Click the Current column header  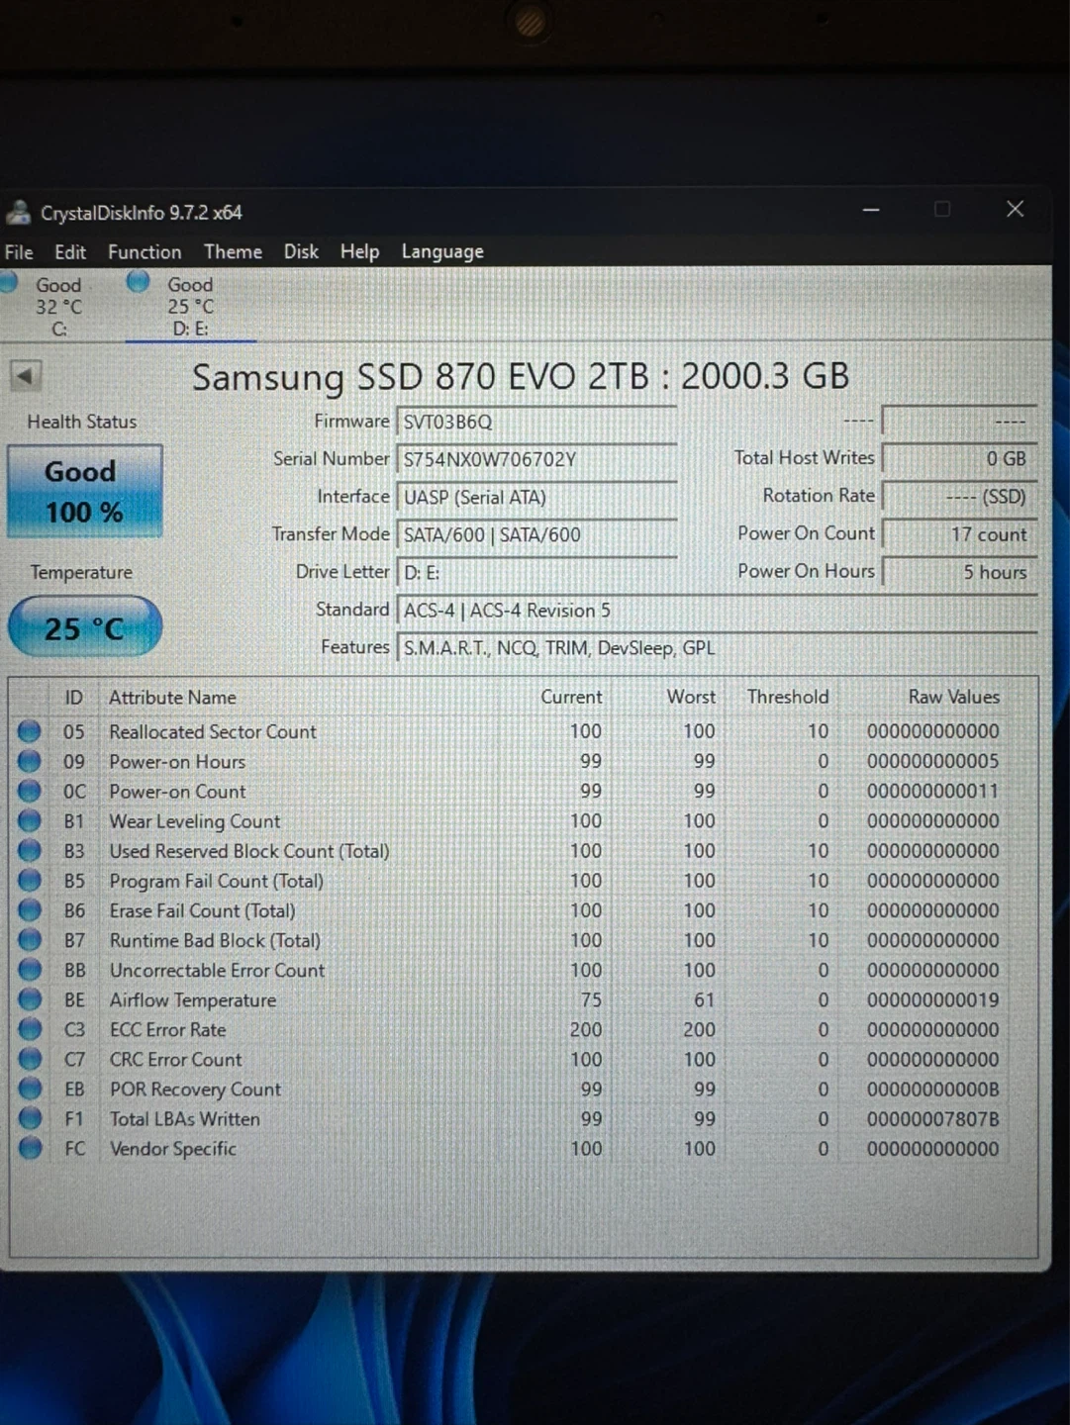click(571, 697)
